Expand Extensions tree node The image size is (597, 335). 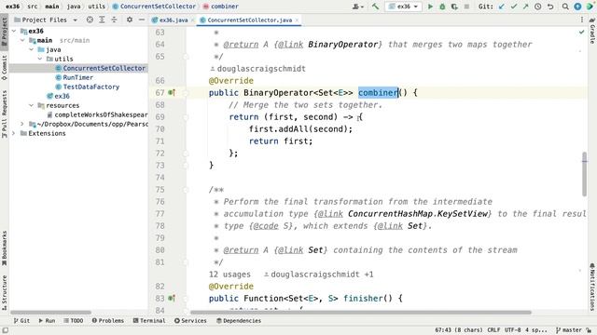click(x=14, y=133)
